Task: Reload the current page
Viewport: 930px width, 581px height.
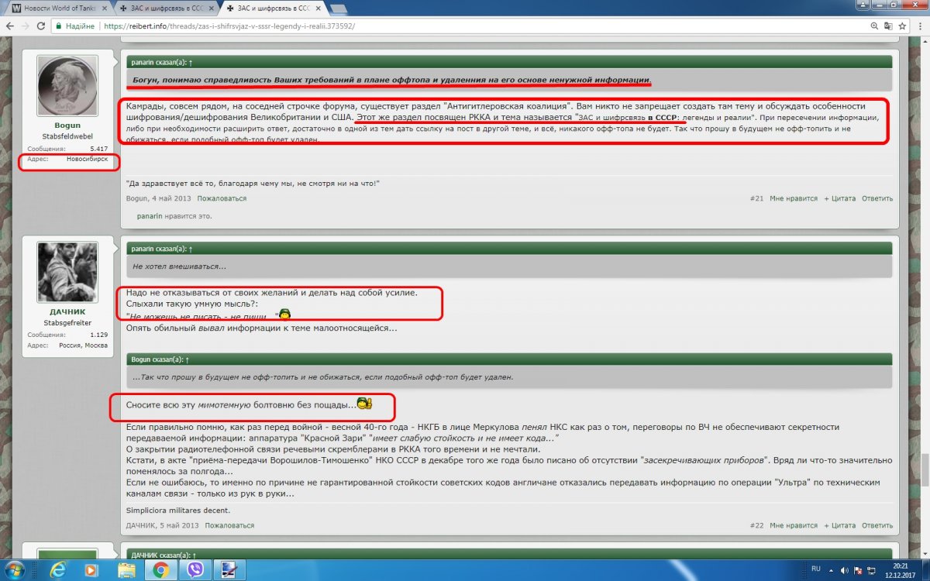Action: click(x=41, y=26)
